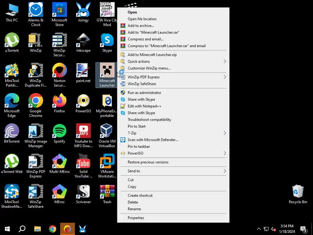
Task: Select the WinZip Image Manager icon
Action: click(36, 136)
